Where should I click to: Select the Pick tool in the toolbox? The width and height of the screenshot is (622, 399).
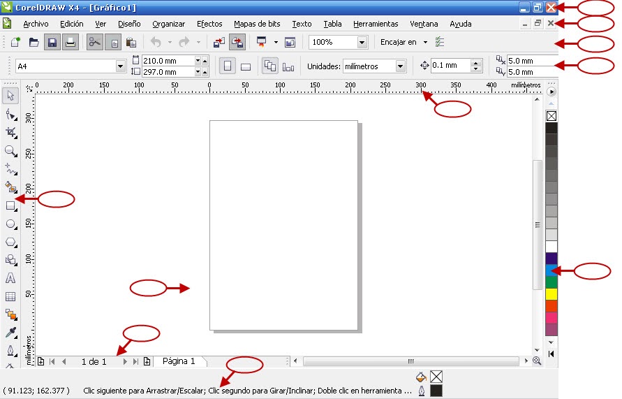pyautogui.click(x=10, y=96)
